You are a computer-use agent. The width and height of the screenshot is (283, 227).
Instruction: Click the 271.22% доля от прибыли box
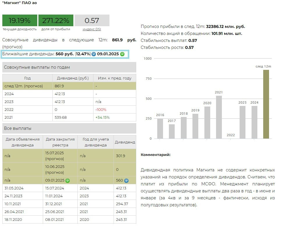pyautogui.click(x=56, y=21)
